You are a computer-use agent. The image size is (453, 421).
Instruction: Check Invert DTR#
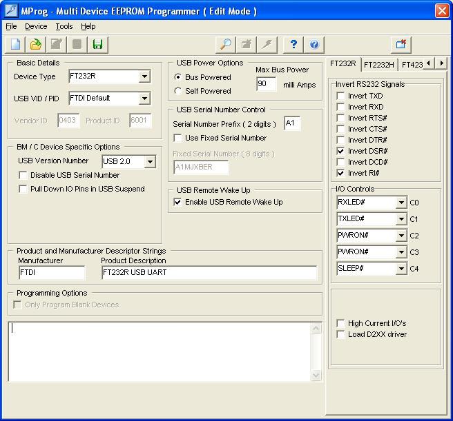coord(341,140)
